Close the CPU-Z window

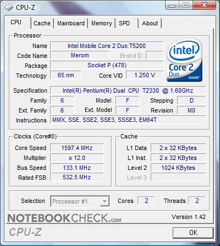204,6
